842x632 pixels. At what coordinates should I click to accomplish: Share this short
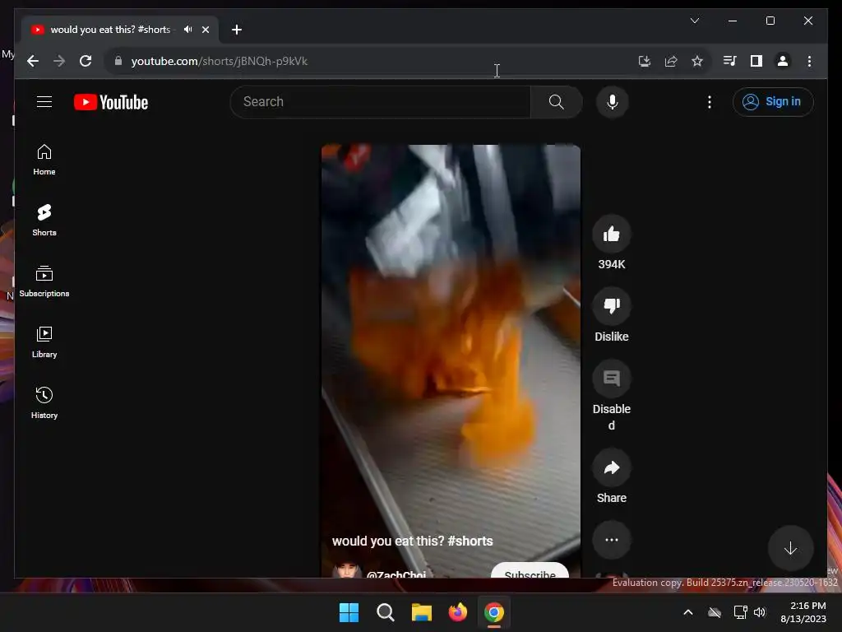tap(612, 467)
